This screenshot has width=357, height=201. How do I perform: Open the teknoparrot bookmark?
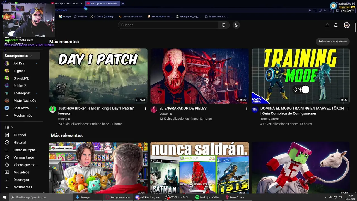click(x=189, y=16)
